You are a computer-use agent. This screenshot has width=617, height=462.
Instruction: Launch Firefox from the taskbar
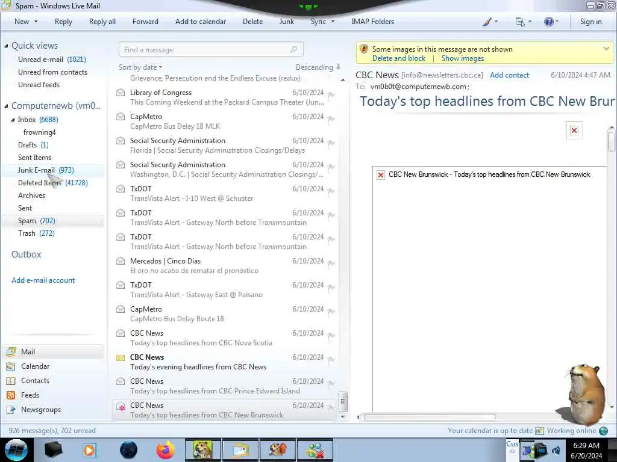pos(166,450)
